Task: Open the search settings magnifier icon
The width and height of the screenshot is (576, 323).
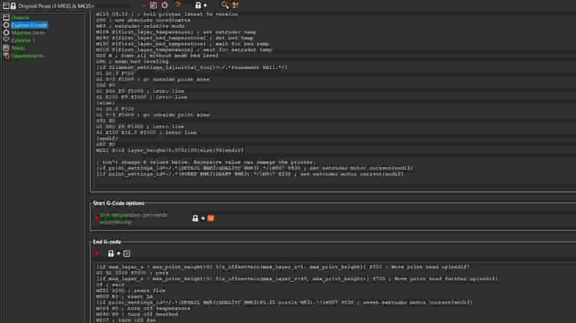Action: [x=225, y=5]
